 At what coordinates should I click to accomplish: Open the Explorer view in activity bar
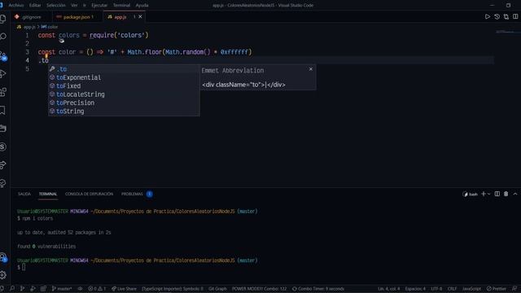pos(3,19)
